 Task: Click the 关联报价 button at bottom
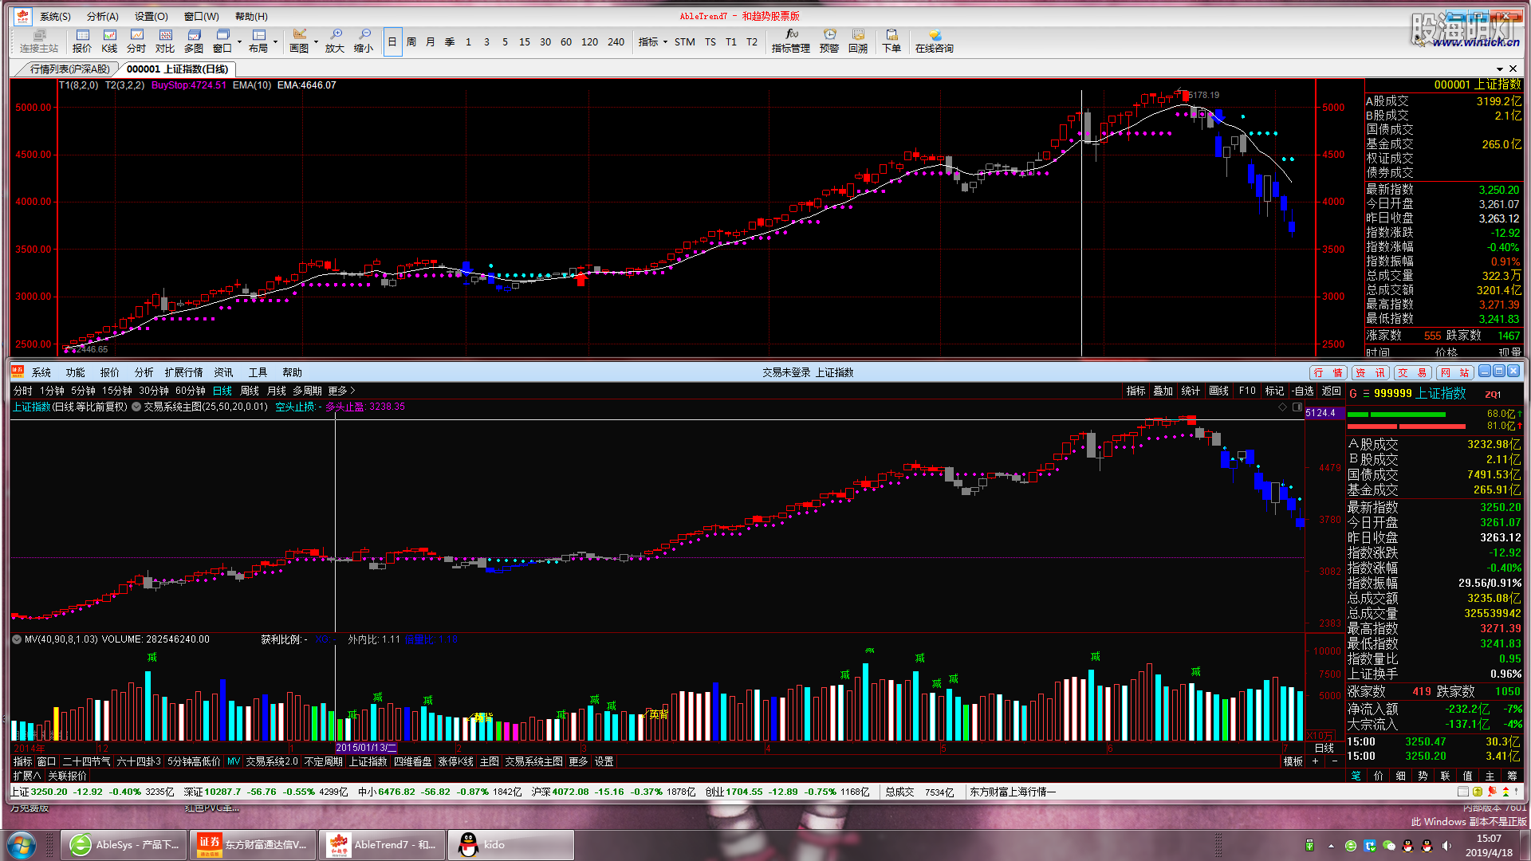(67, 776)
